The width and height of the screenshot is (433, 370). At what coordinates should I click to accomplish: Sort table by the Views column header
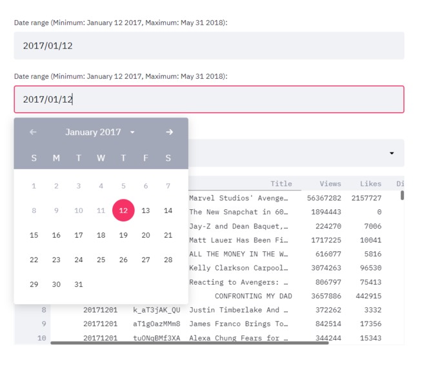point(330,184)
